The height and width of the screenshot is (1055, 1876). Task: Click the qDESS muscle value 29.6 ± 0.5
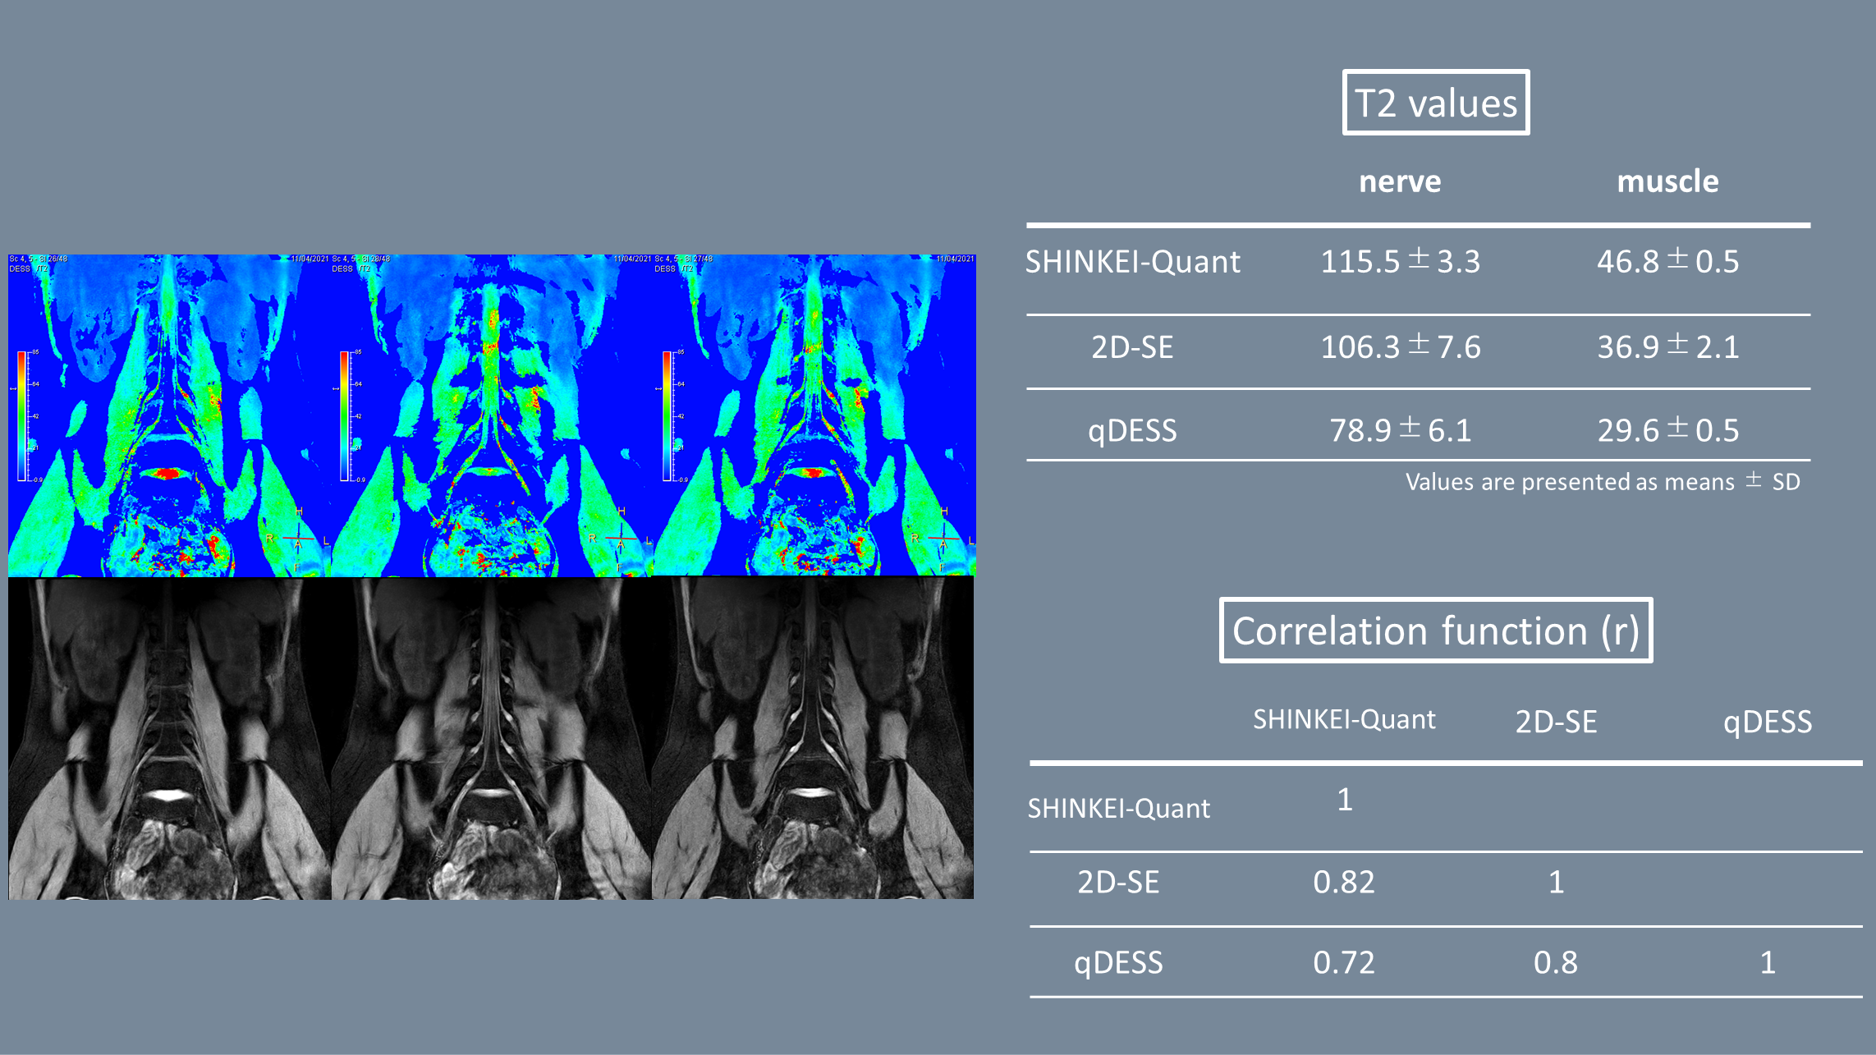1667,430
